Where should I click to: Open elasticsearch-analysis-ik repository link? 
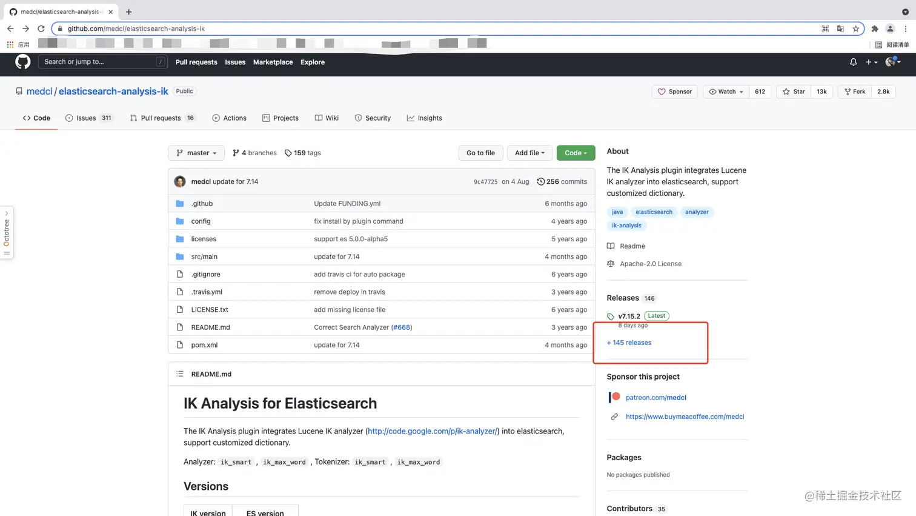[x=113, y=91]
